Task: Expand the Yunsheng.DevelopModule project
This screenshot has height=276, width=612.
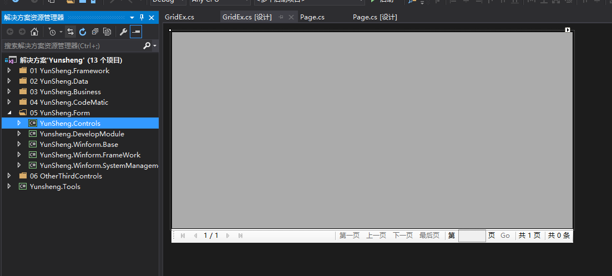Action: point(19,134)
